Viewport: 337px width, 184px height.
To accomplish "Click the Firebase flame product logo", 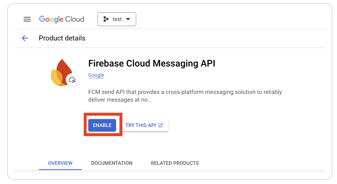I will click(x=61, y=73).
